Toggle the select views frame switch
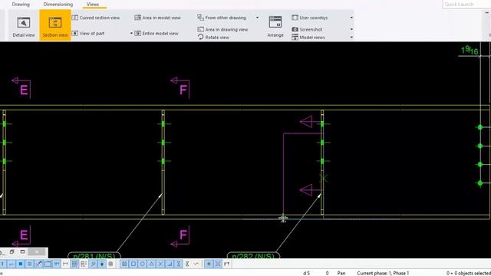The image size is (491, 276). coord(48,264)
